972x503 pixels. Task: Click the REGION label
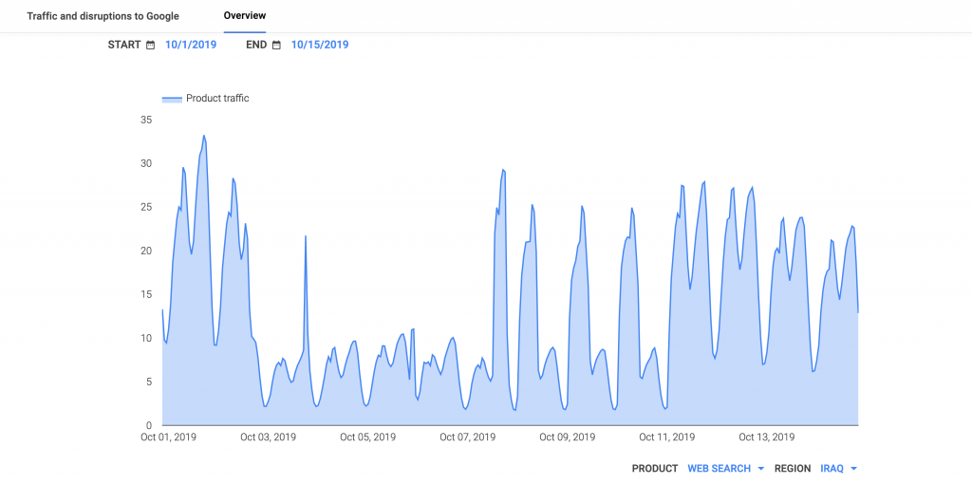793,468
